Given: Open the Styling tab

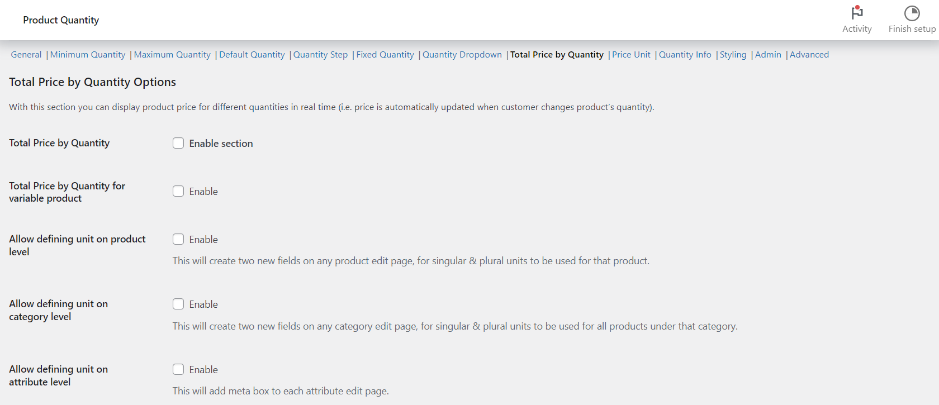Looking at the screenshot, I should [x=733, y=55].
